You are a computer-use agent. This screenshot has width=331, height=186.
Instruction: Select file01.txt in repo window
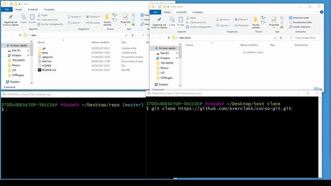coord(45,61)
